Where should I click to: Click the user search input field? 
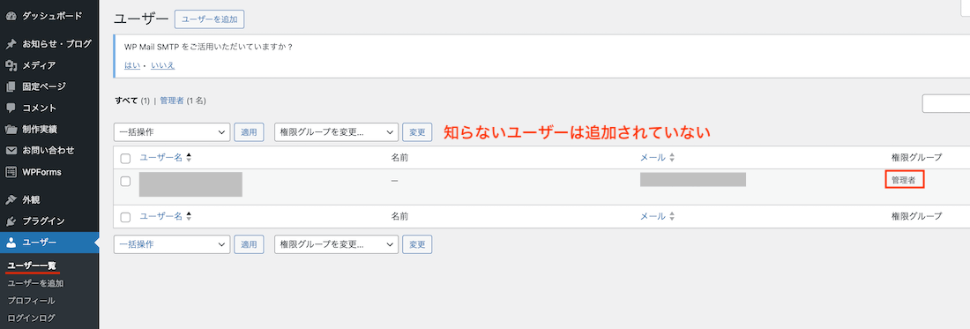tap(946, 104)
